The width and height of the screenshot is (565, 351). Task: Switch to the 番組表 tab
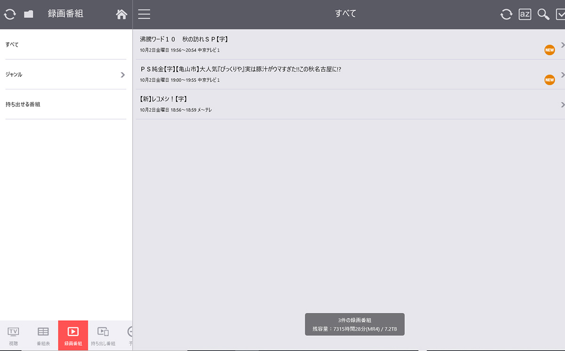(43, 335)
